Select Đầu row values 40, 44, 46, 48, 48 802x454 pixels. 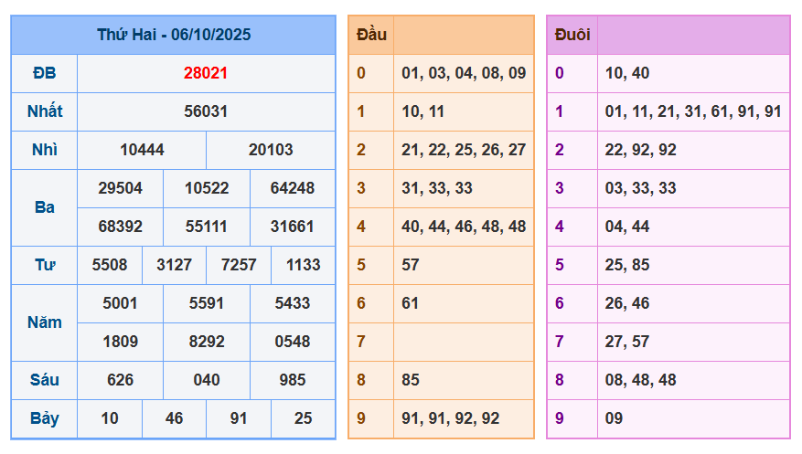point(464,227)
